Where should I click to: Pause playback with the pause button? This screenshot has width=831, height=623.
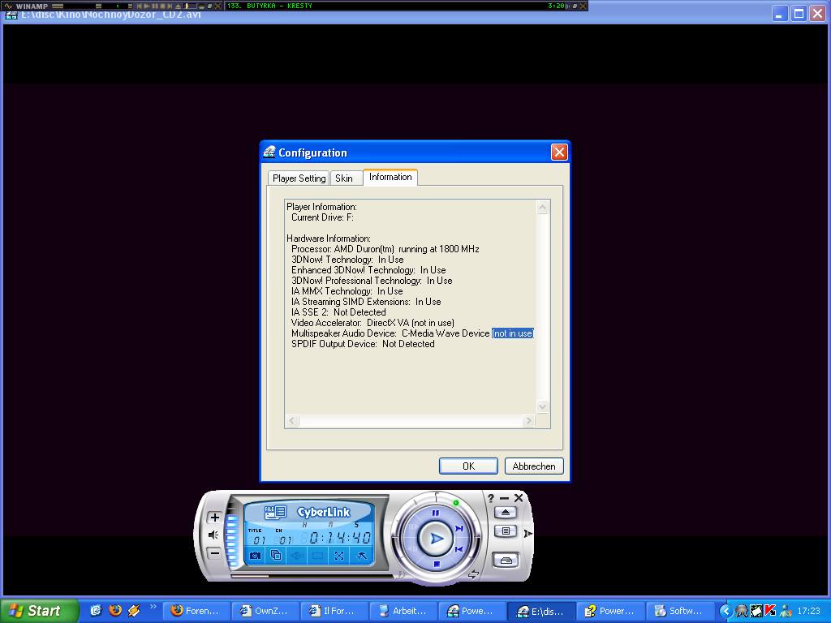[x=436, y=513]
